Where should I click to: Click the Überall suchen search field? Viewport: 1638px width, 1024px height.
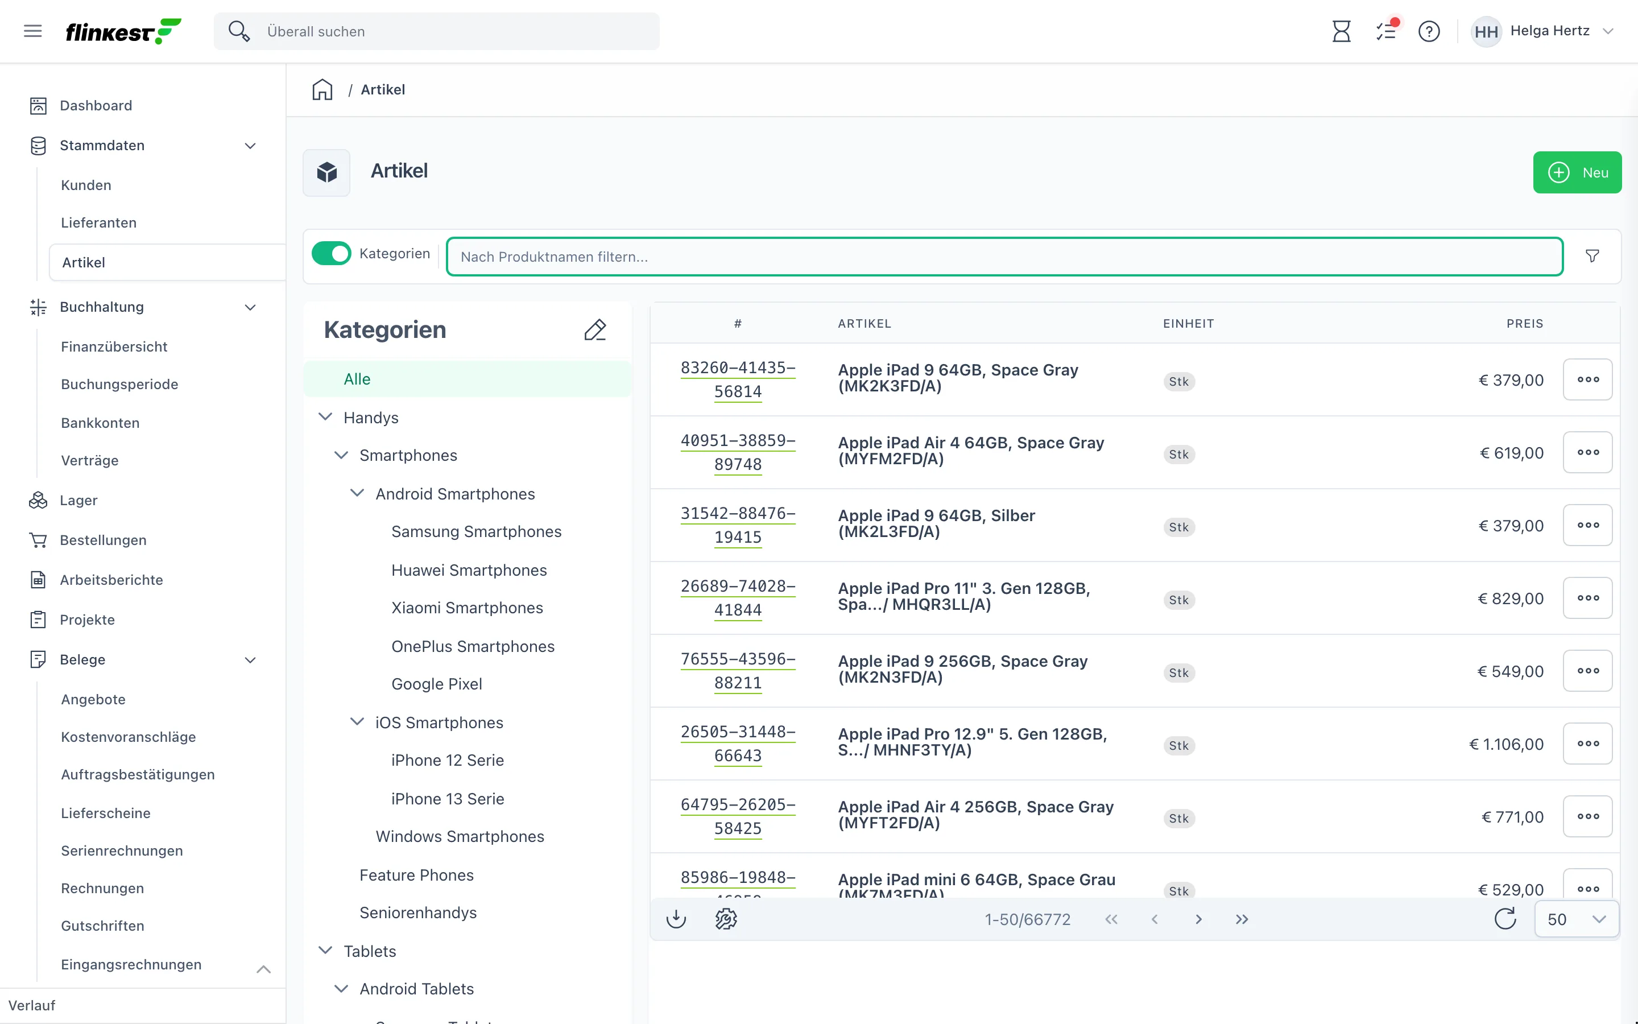click(437, 31)
